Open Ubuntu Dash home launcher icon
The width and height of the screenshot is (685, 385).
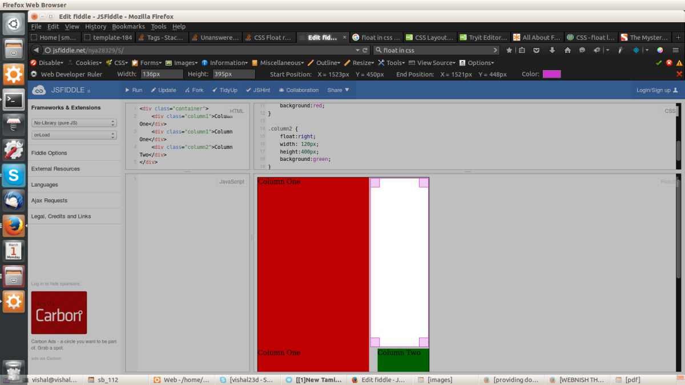[x=14, y=24]
